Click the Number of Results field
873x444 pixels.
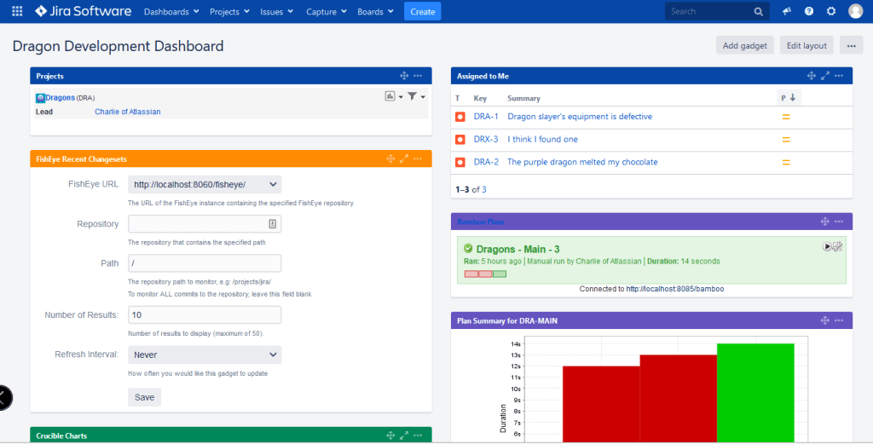[x=205, y=315]
